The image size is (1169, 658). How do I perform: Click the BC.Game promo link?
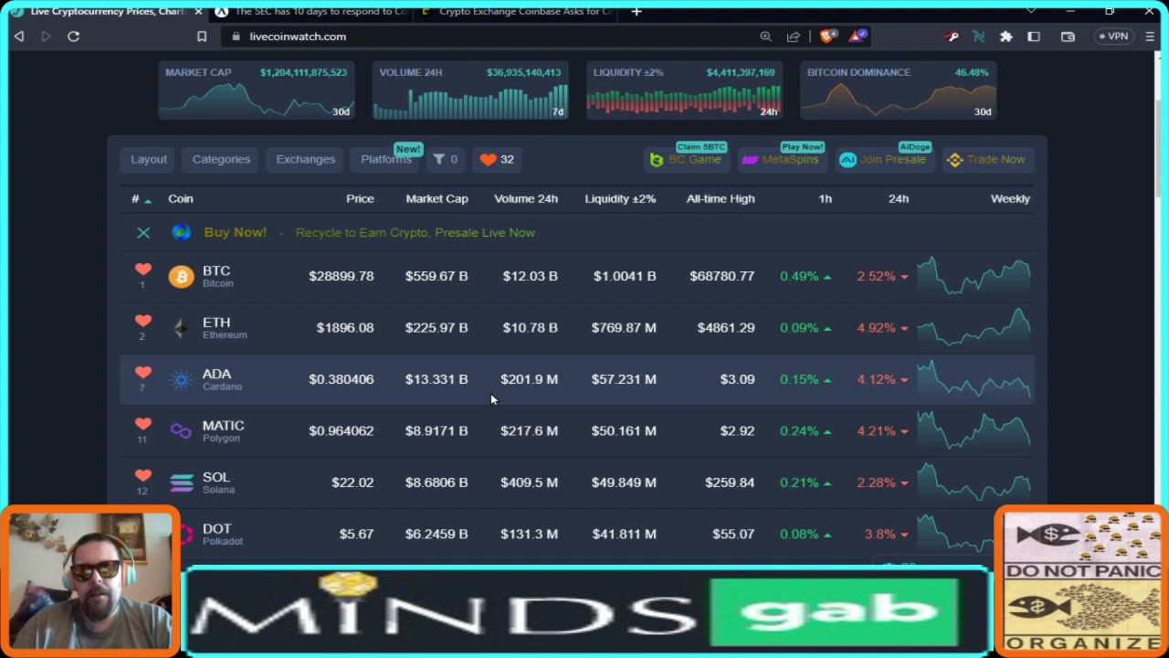coord(685,159)
